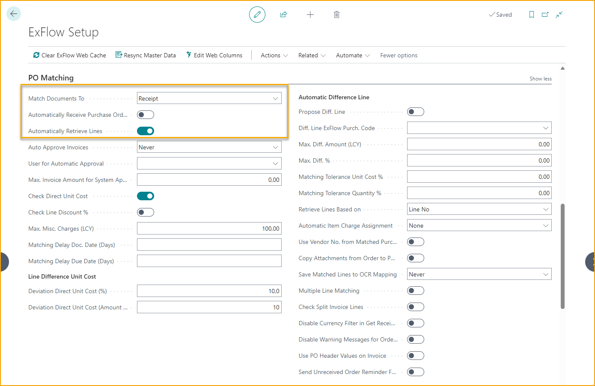Toggle Use PO Header Values on Invoice switch
This screenshot has width=595, height=386.
pyautogui.click(x=416, y=356)
